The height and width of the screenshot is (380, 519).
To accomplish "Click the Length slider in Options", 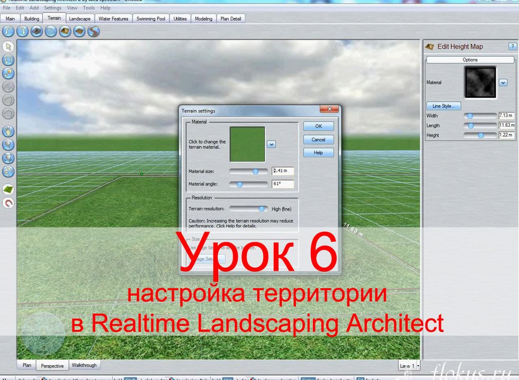I will tap(480, 126).
